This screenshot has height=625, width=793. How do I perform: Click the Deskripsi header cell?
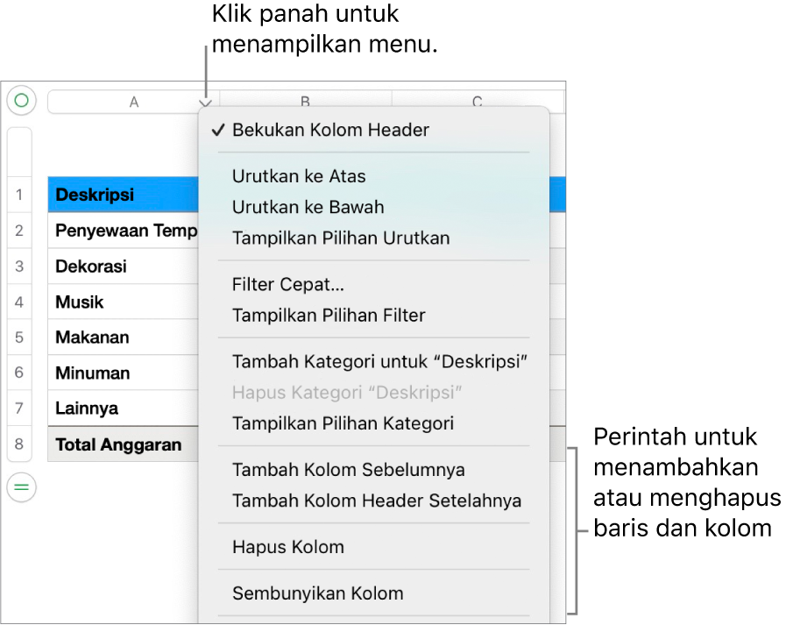[x=124, y=195]
